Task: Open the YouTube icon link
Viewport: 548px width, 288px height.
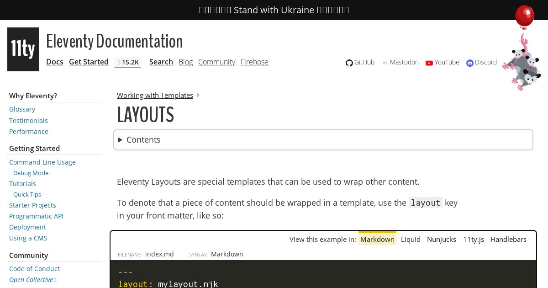Action: [x=429, y=63]
